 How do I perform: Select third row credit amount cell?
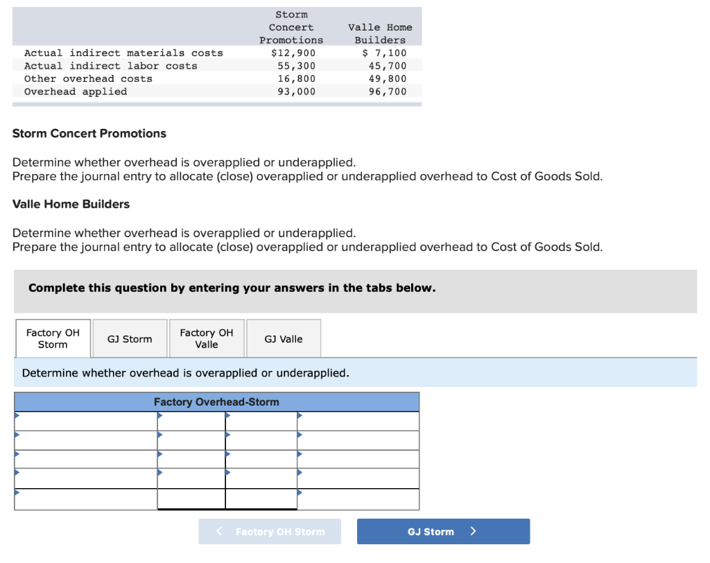click(x=261, y=459)
